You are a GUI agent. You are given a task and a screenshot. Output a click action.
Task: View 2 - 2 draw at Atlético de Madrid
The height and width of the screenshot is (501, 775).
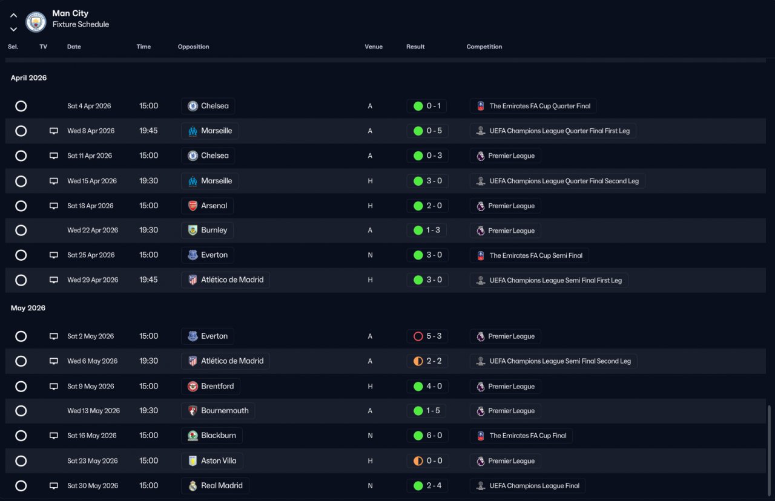tap(427, 361)
